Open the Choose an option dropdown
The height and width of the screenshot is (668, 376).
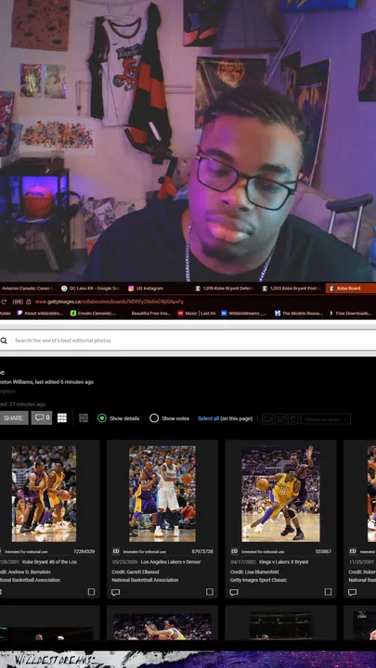coord(326,418)
